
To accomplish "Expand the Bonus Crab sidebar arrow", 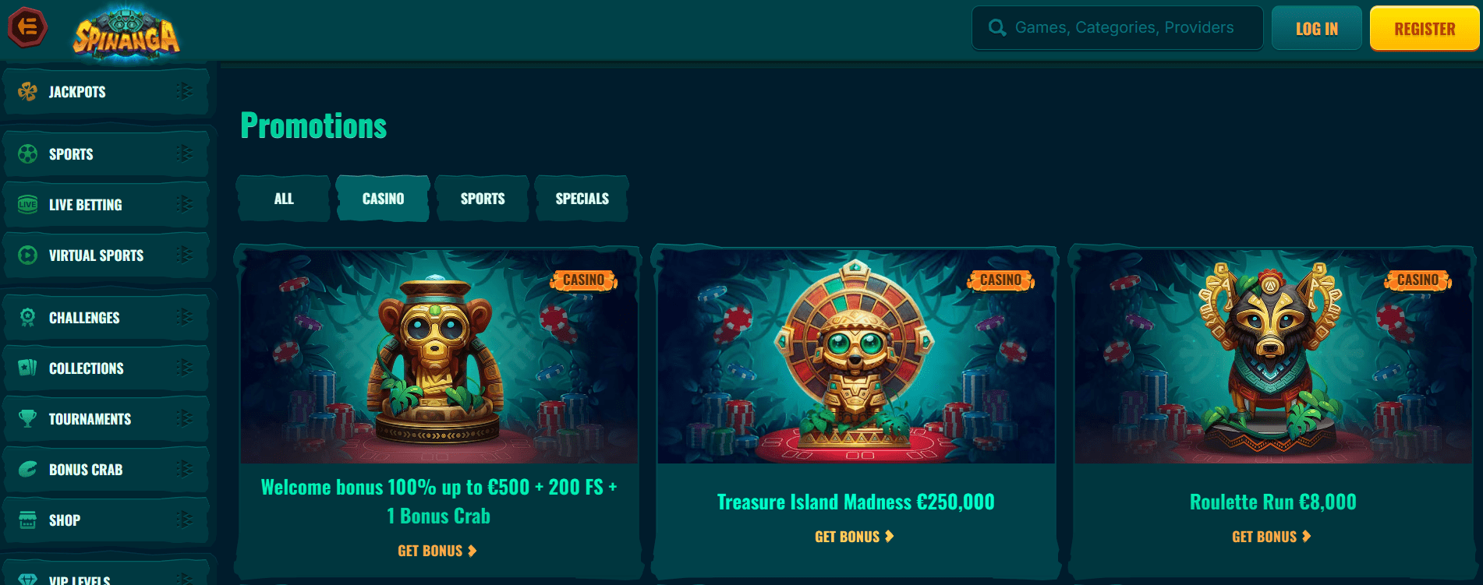I will point(185,469).
